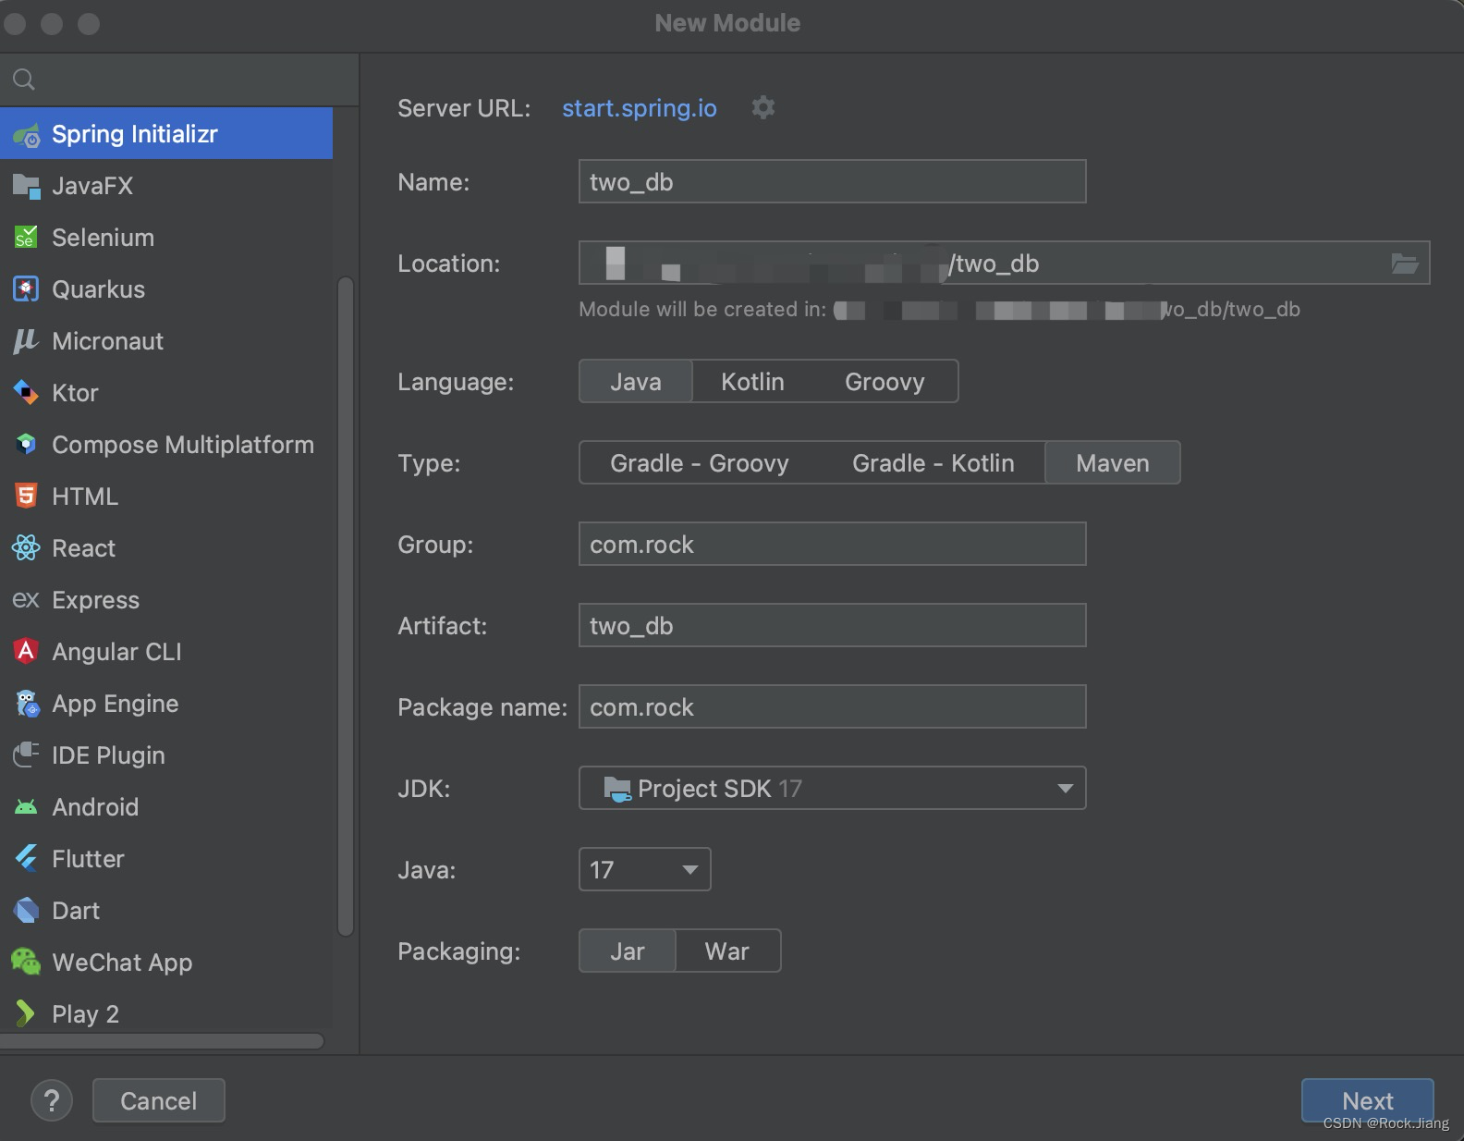
Task: Choose the Micronaut mu icon
Action: click(26, 341)
